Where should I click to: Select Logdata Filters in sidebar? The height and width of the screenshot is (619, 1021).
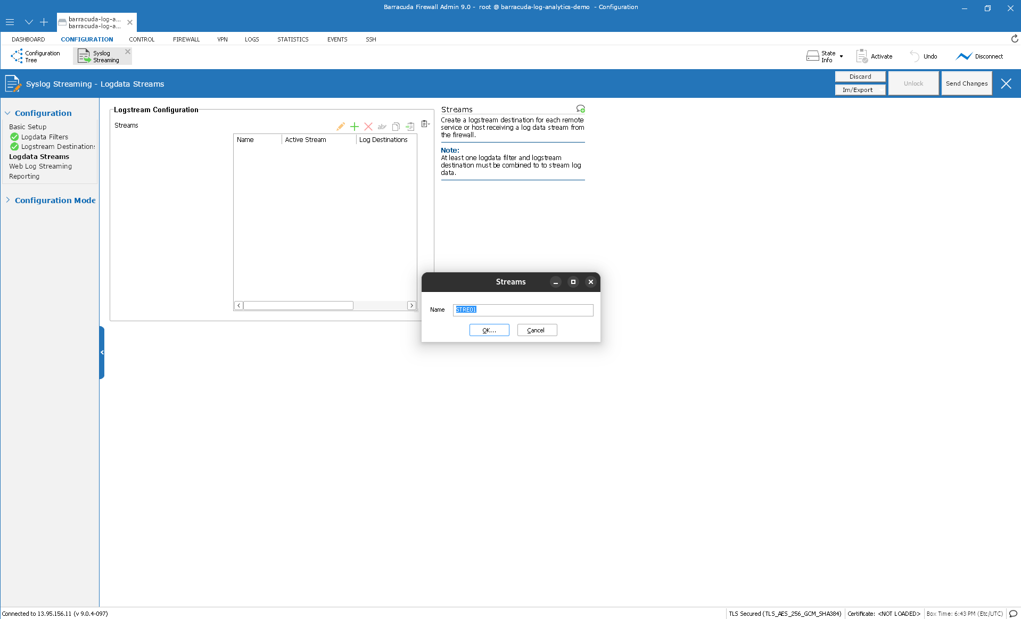coord(45,137)
